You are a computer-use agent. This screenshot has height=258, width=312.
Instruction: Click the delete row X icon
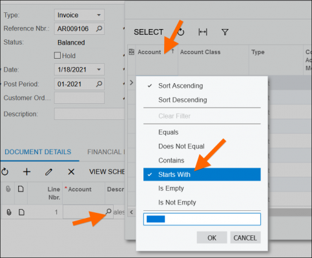click(71, 172)
